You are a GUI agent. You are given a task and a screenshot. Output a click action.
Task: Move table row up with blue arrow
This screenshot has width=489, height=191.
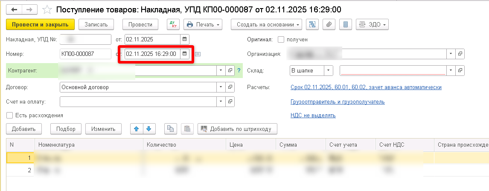tap(136, 129)
